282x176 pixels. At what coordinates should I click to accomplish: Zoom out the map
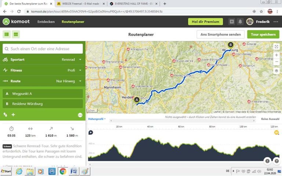tap(276, 62)
